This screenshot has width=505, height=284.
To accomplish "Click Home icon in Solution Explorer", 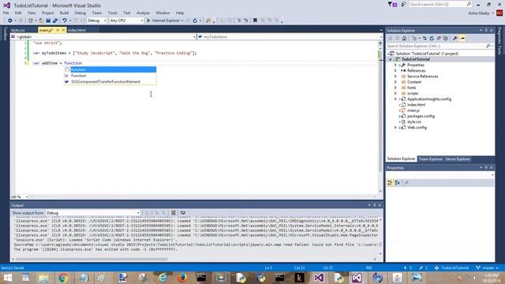I will point(404,39).
